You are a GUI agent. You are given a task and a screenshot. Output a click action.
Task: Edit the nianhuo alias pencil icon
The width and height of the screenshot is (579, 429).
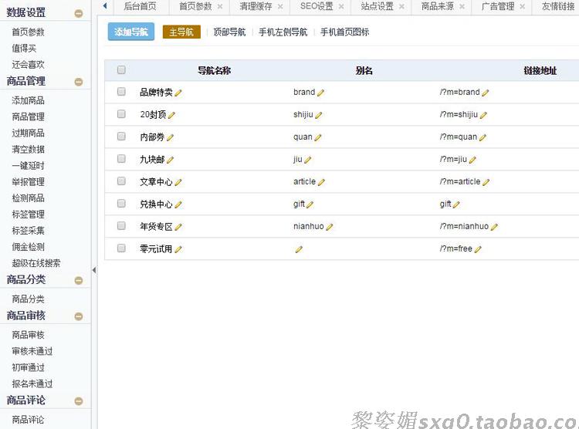point(330,227)
